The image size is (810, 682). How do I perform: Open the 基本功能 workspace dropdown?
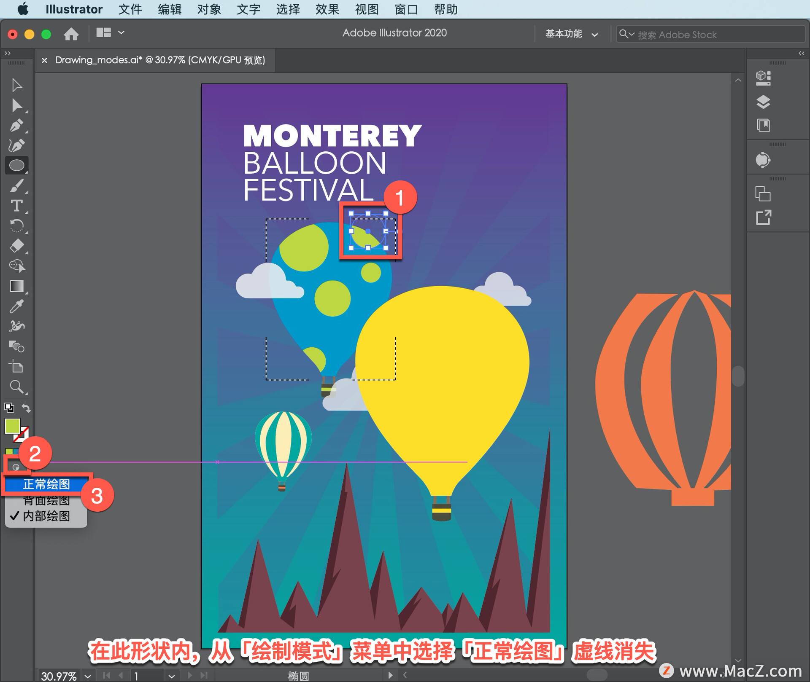pos(571,34)
